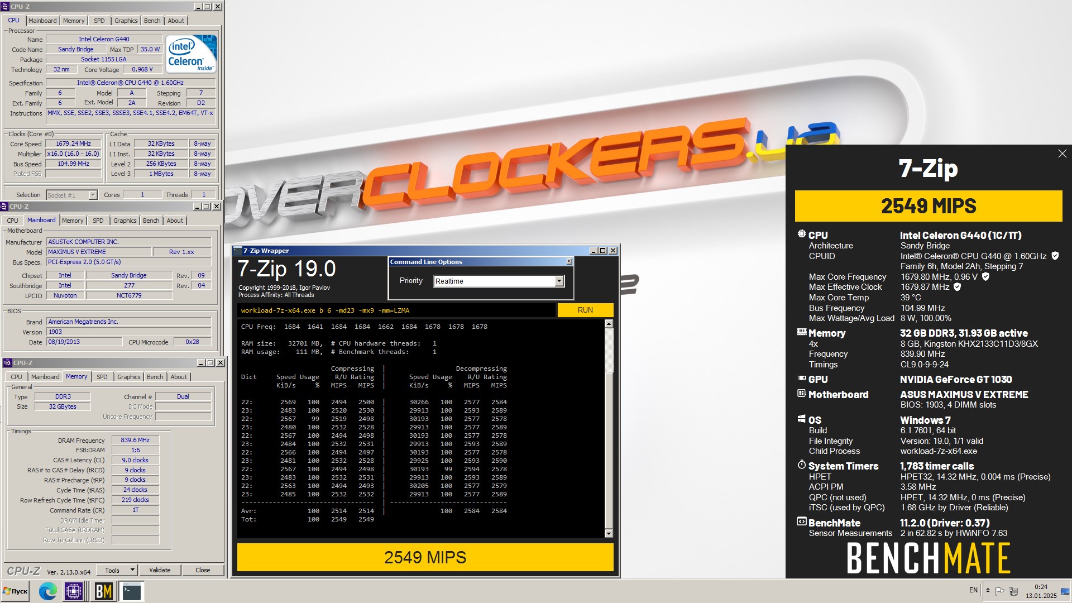Open Memory tab in the Processor CPU-Z window

(74, 21)
